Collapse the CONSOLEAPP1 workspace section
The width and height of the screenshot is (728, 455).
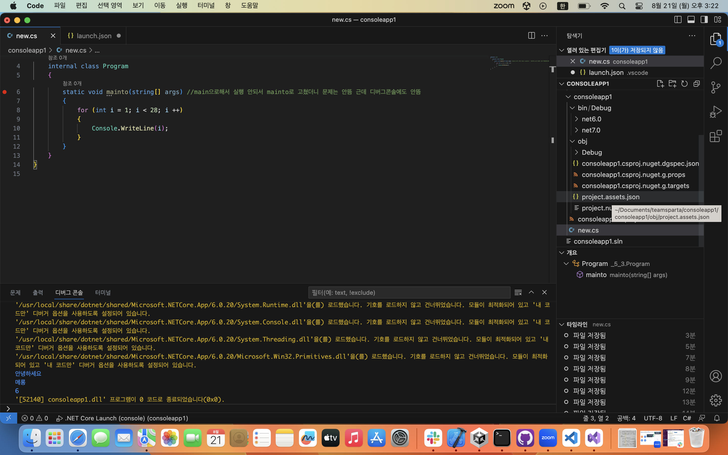click(x=562, y=84)
